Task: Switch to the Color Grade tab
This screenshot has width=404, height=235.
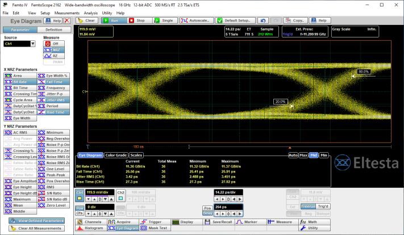Action: (116, 154)
